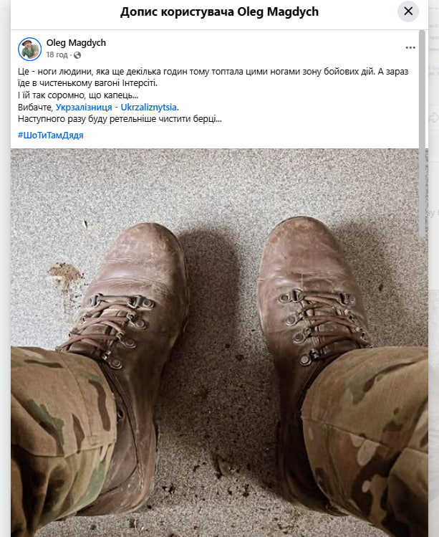
Task: Click Oleg Magdych's round profile avatar
Action: [x=30, y=49]
